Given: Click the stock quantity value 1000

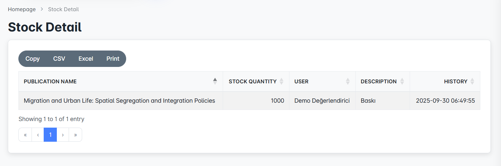Looking at the screenshot, I should pyautogui.click(x=277, y=101).
